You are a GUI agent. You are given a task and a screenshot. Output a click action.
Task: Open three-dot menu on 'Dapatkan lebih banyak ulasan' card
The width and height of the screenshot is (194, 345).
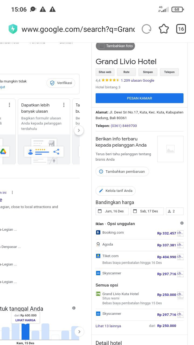click(x=64, y=105)
